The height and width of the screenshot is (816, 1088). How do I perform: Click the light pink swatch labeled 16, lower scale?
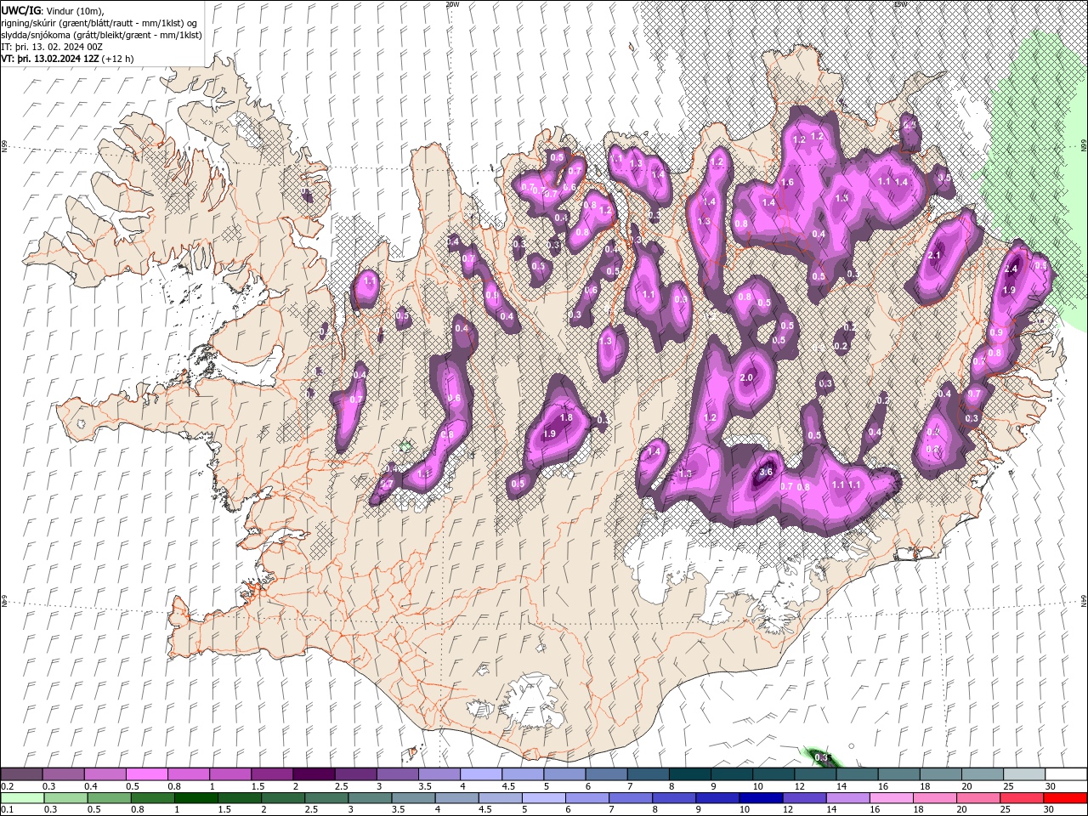[890, 798]
